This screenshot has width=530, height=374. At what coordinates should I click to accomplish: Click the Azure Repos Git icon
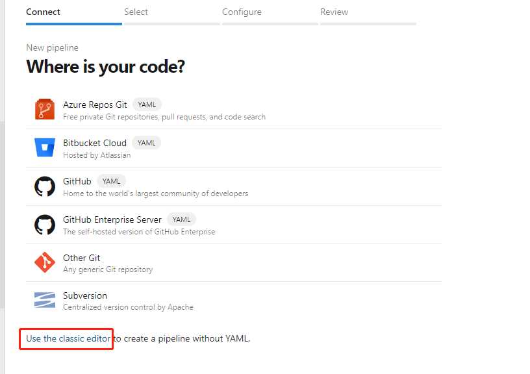coord(45,109)
